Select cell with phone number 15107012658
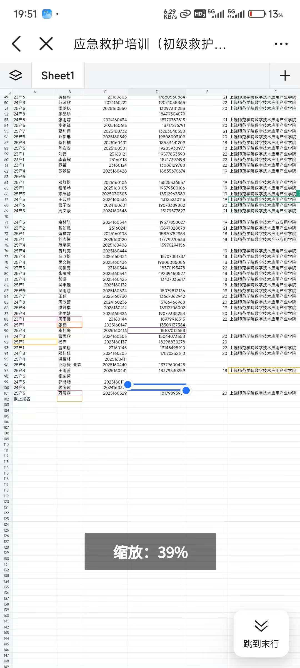The width and height of the screenshot is (300, 668). tap(157, 331)
